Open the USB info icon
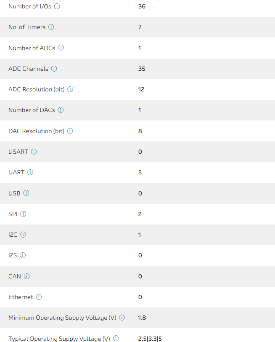This screenshot has height=342, width=275. tap(26, 193)
